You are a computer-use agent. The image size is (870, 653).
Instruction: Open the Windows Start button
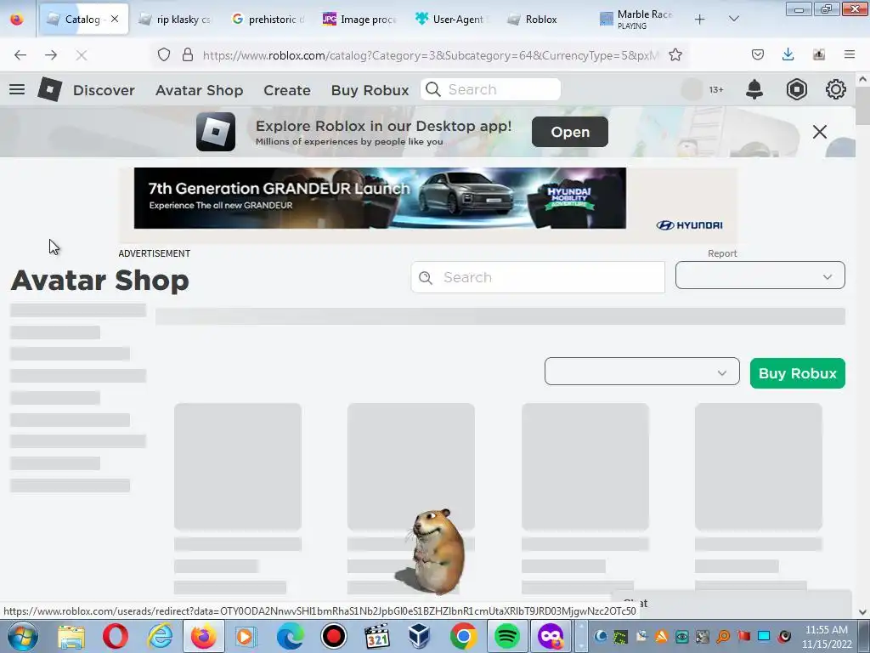pyautogui.click(x=23, y=636)
